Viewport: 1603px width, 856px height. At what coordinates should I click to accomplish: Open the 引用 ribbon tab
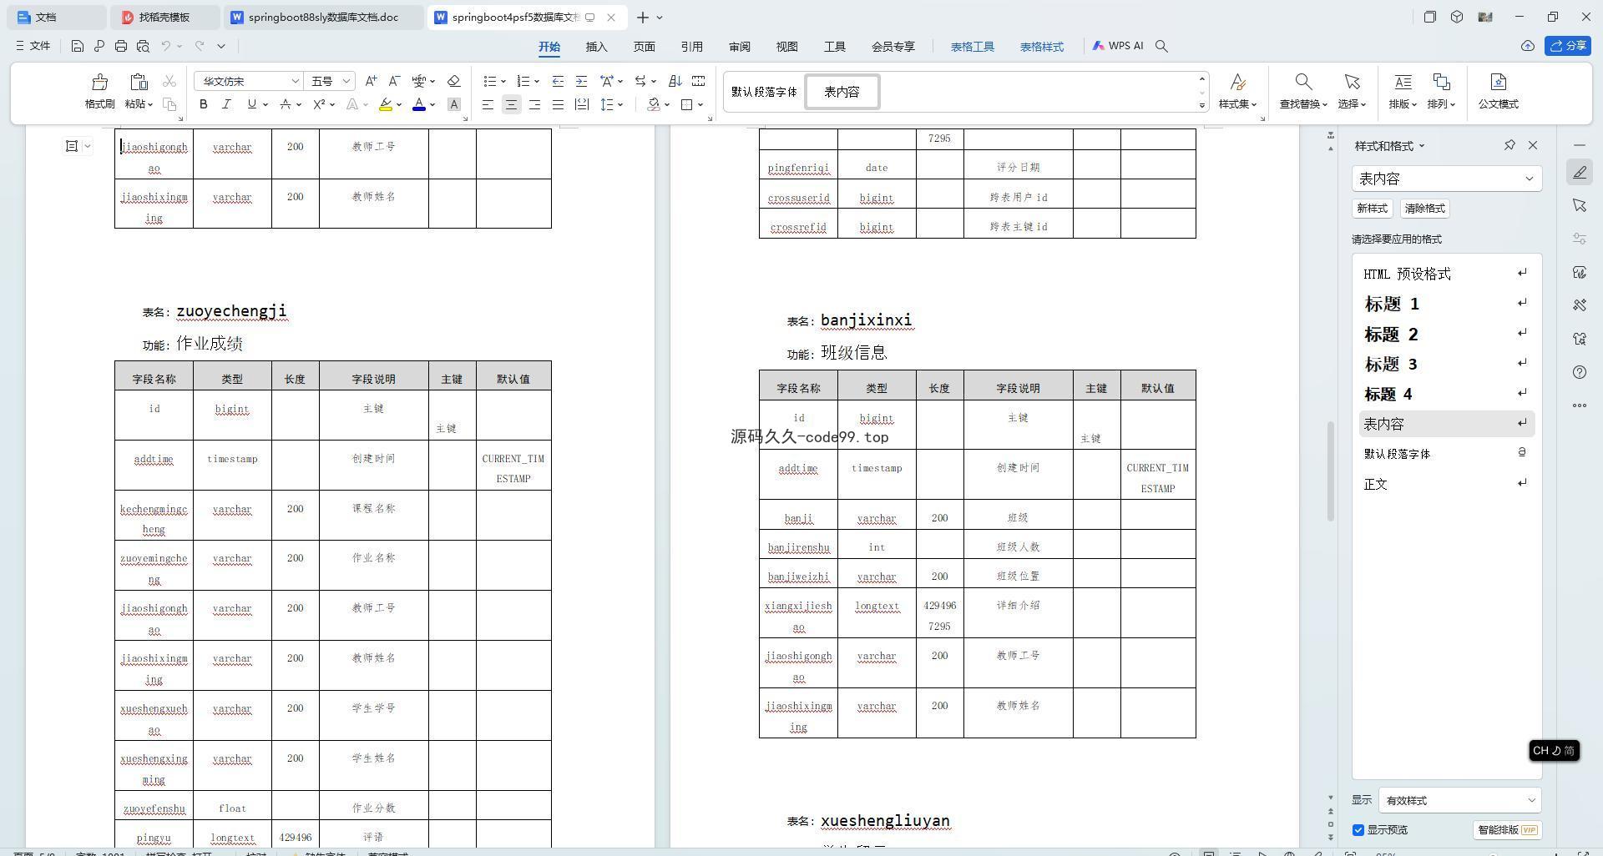[x=691, y=47]
